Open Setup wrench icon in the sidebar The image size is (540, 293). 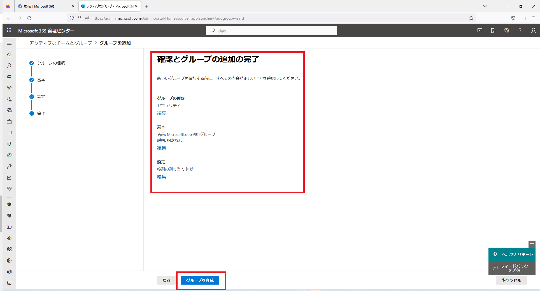[9, 166]
